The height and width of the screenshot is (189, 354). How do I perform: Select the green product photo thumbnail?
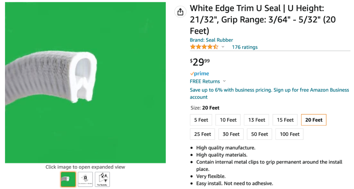[68, 179]
